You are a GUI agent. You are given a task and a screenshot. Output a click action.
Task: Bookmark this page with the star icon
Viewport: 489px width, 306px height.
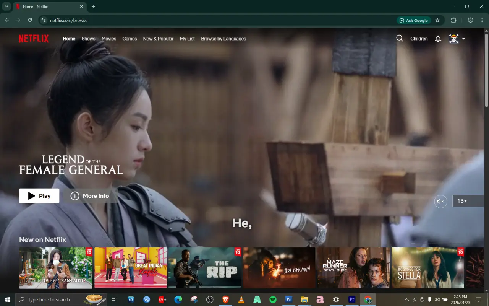point(437,20)
